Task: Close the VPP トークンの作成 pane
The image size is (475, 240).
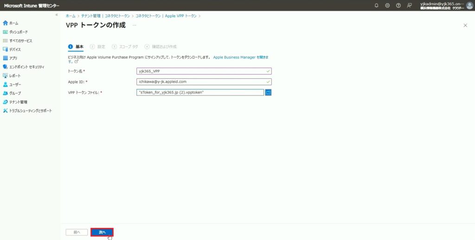Action: click(465, 25)
